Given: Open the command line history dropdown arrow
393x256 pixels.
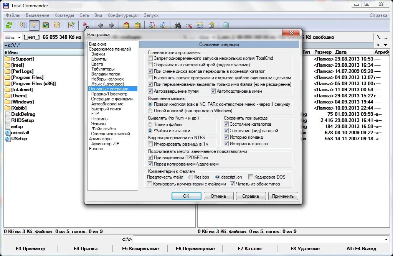Looking at the screenshot, I should click(386, 239).
